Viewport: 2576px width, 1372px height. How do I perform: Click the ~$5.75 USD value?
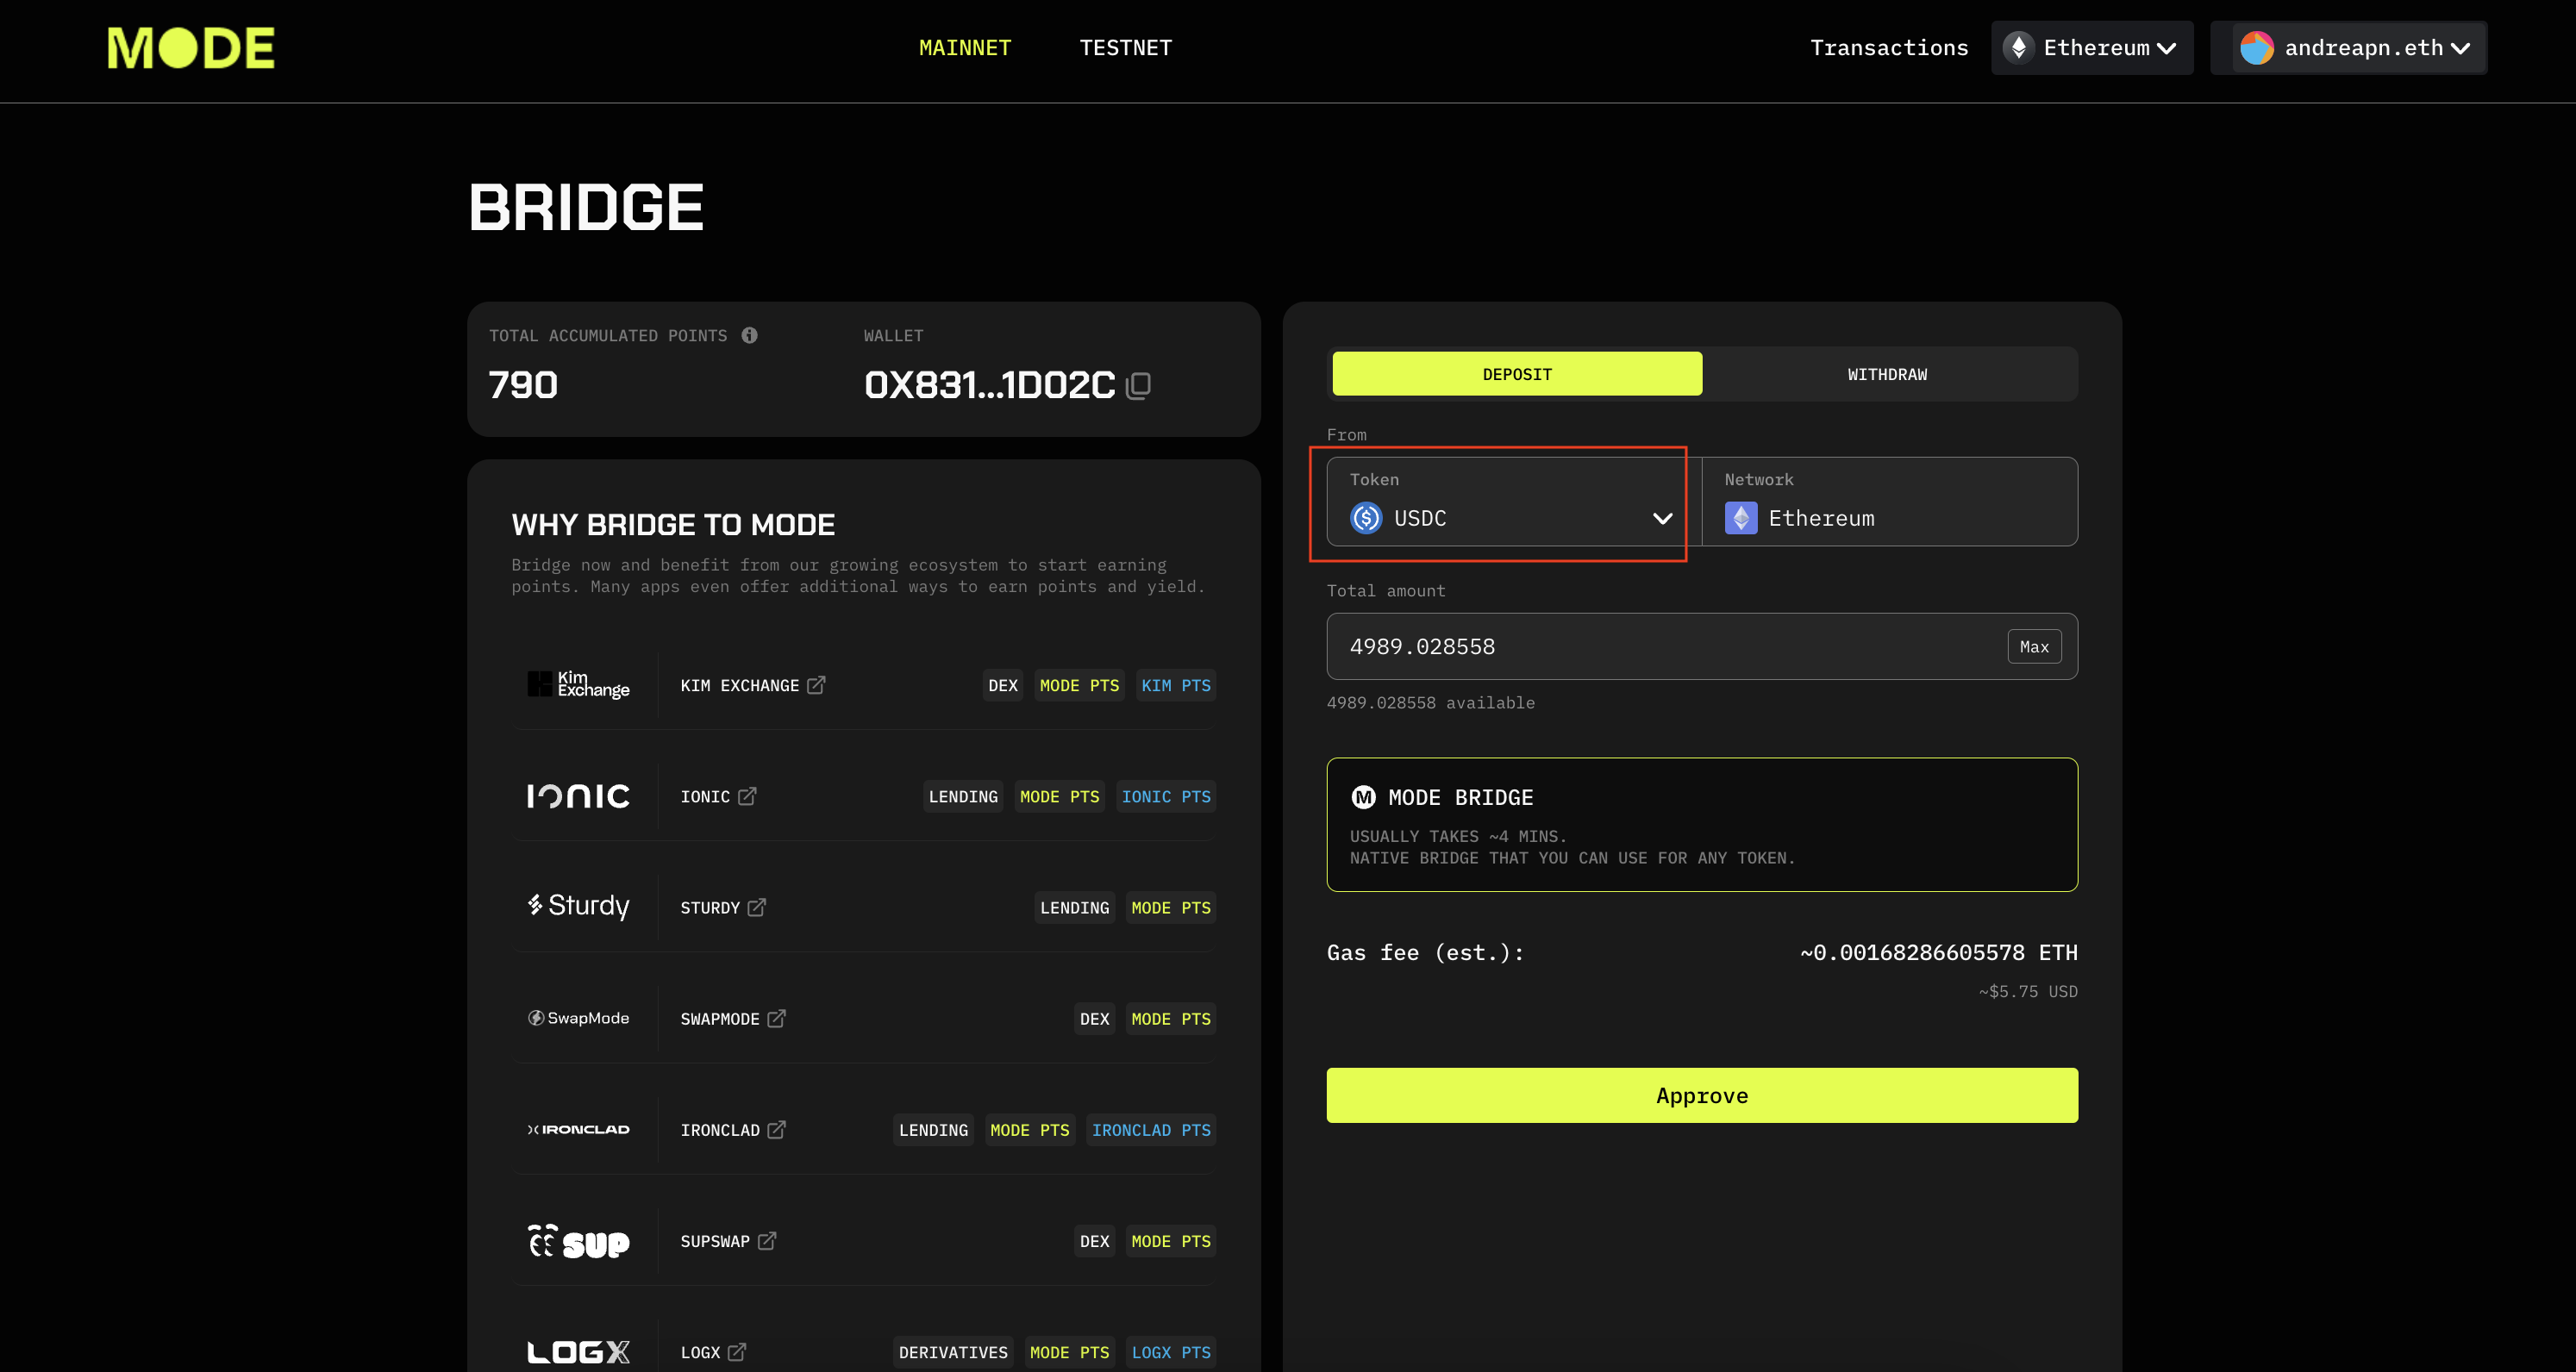point(2027,991)
